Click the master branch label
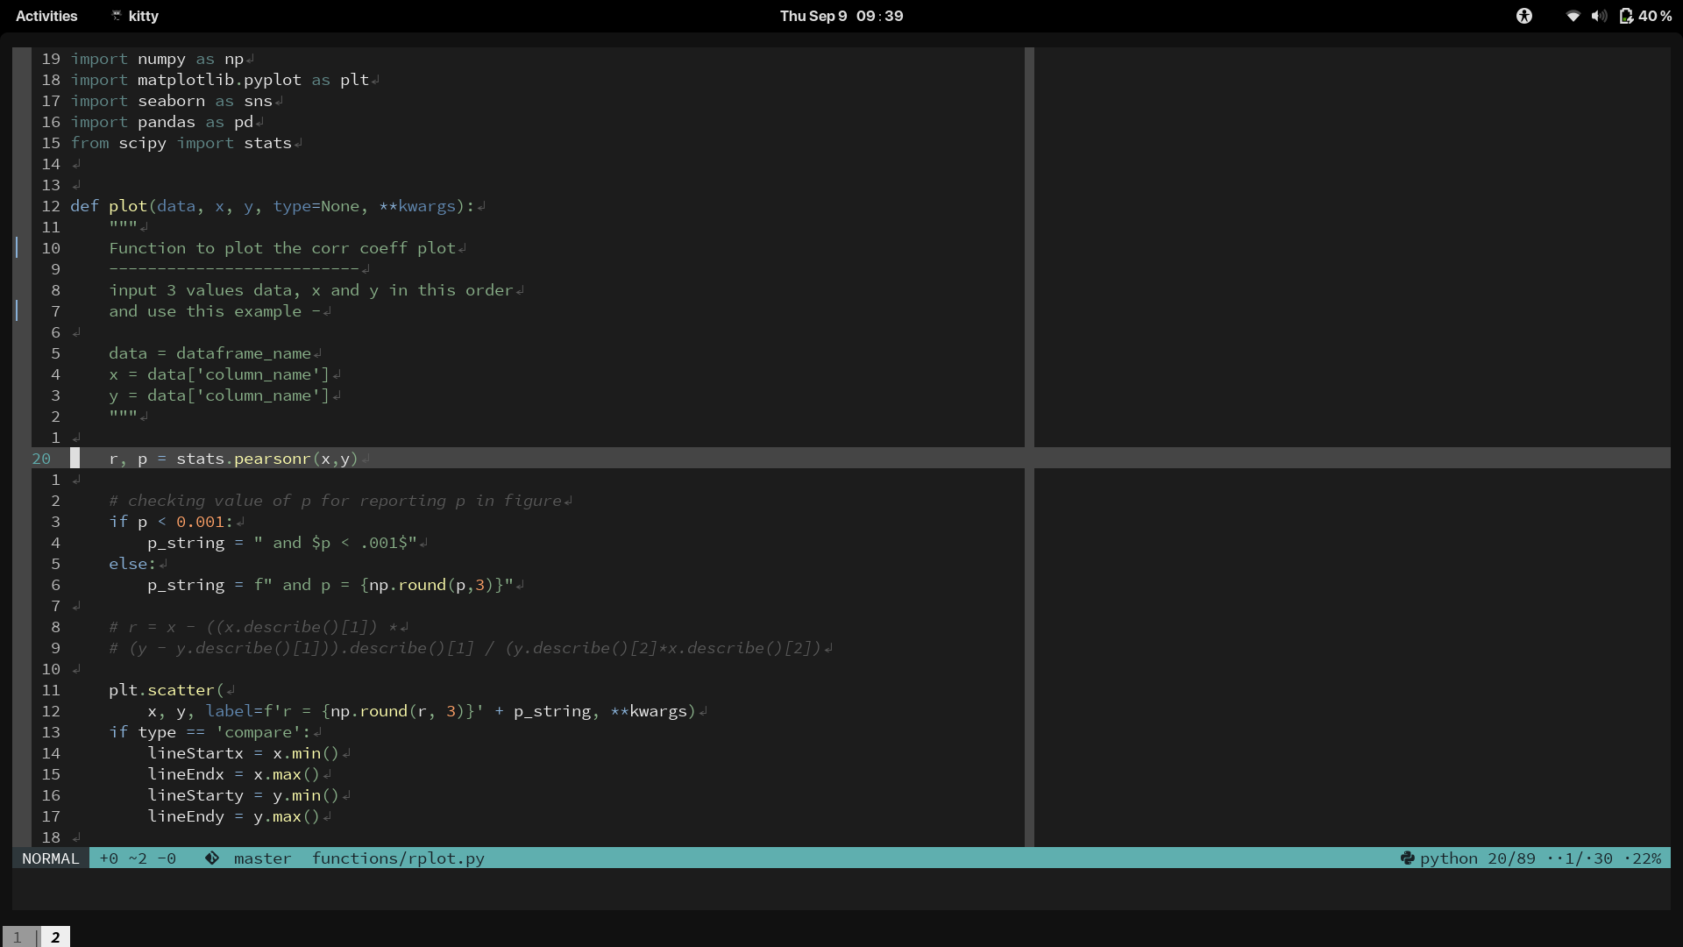1683x947 pixels. pyautogui.click(x=262, y=858)
